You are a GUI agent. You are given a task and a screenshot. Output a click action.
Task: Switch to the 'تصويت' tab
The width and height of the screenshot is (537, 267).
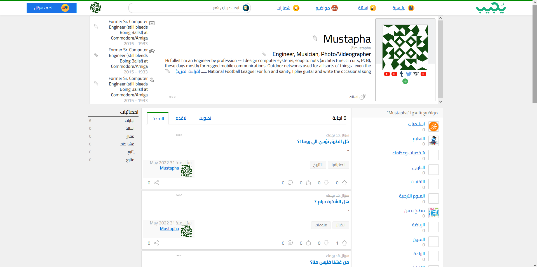[205, 118]
